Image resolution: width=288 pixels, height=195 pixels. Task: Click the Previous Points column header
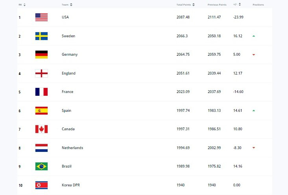click(217, 5)
